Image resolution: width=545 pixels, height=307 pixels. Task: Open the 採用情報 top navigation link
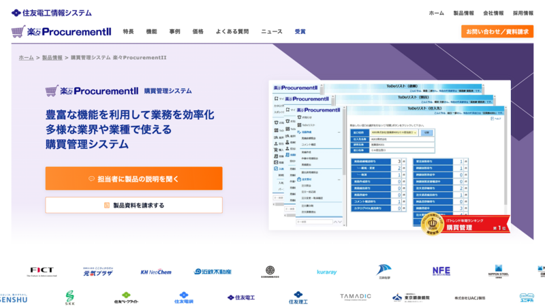click(523, 13)
